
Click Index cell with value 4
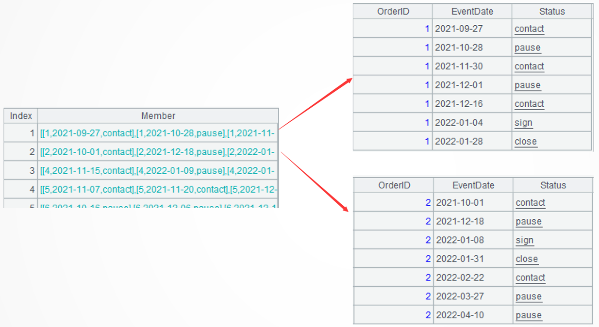point(21,189)
